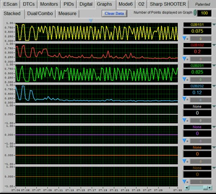Click scrollbar left arrow at bottom right
The height and width of the screenshot is (194, 216).
(187, 188)
